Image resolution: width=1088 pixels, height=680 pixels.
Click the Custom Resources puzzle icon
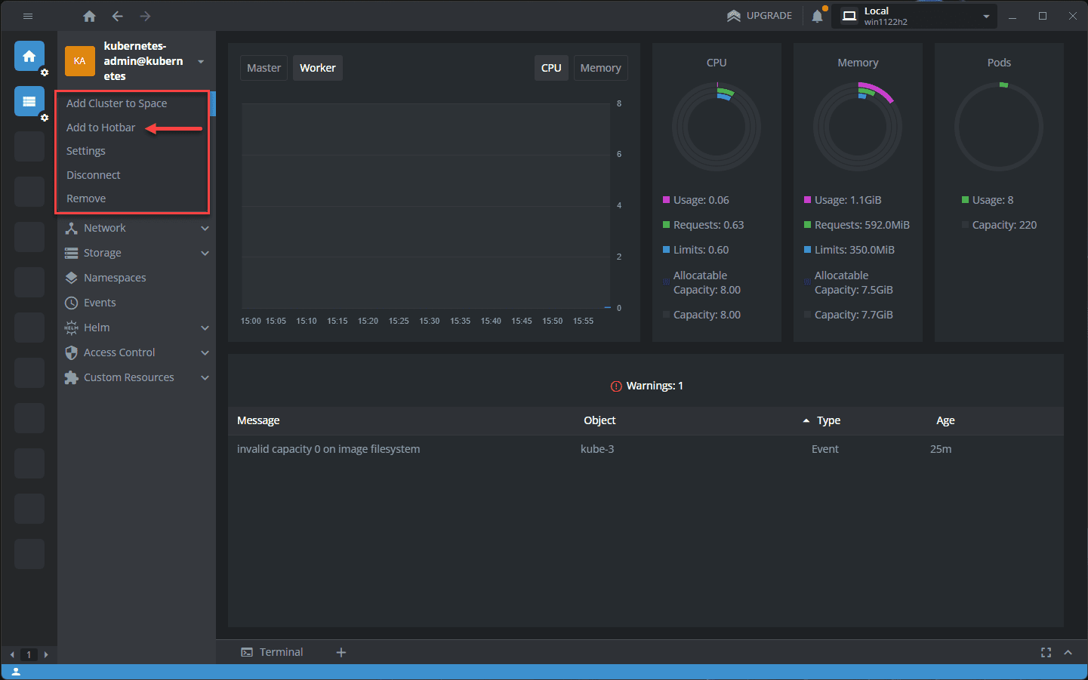72,377
